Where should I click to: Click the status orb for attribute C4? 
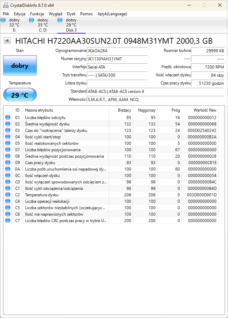click(8, 201)
